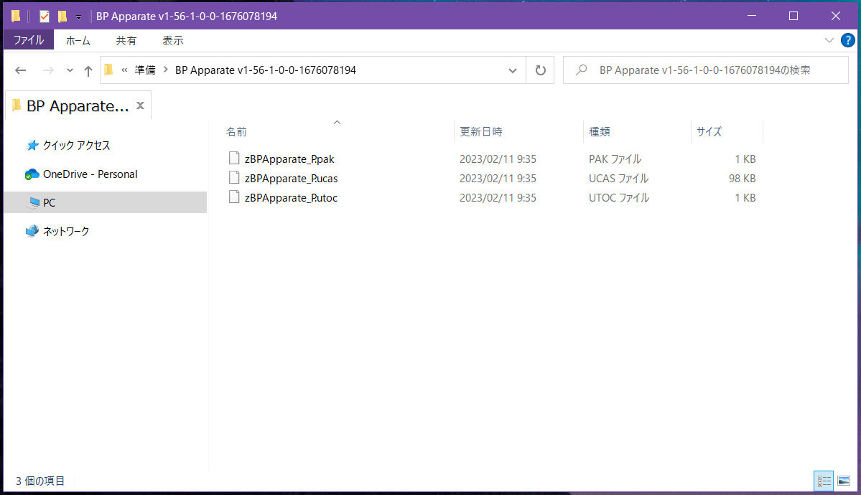
Task: Refresh the folder with the refresh button
Action: pyautogui.click(x=540, y=70)
